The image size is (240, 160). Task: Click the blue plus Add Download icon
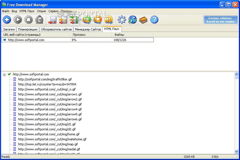(7, 20)
